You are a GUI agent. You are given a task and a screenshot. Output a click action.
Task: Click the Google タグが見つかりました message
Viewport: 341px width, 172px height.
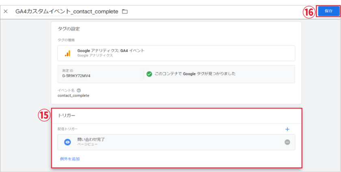click(x=195, y=74)
